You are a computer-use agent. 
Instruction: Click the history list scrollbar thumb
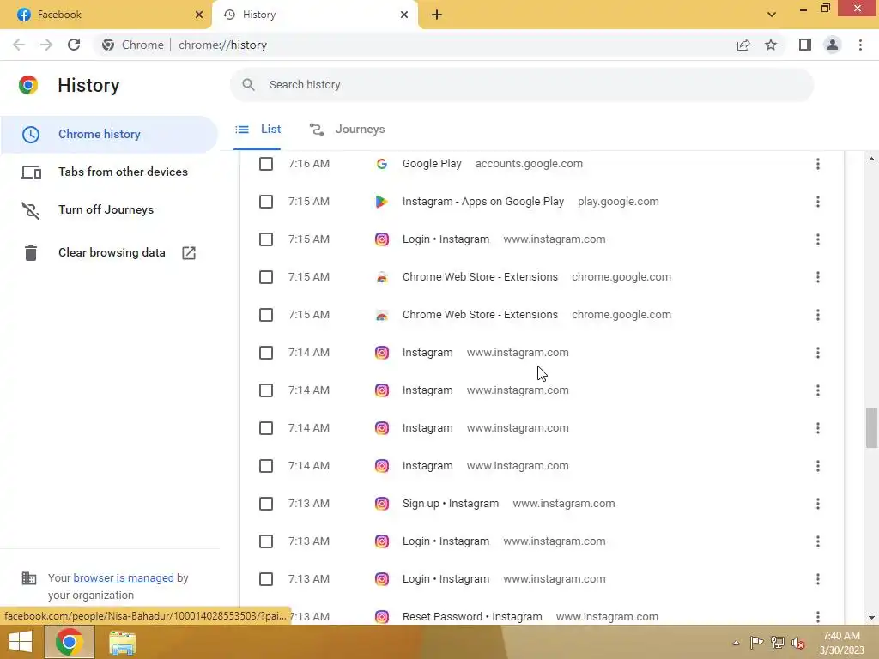[871, 429]
